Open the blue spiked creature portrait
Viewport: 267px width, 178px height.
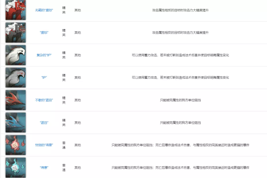point(15,122)
